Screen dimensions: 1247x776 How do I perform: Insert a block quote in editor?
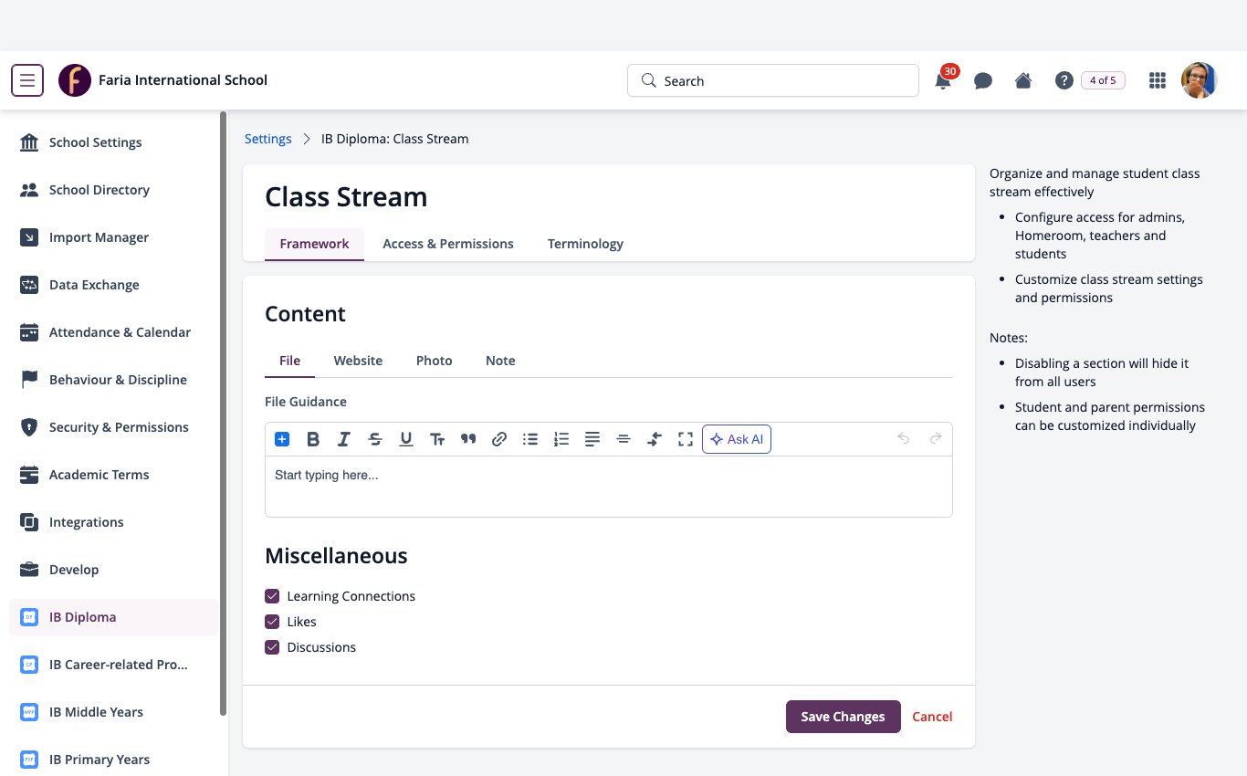468,439
